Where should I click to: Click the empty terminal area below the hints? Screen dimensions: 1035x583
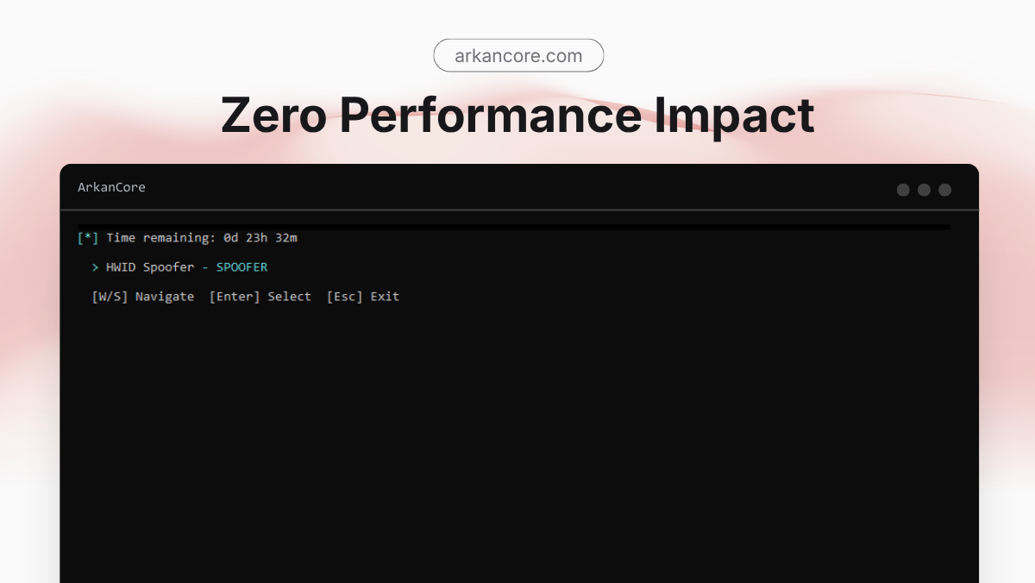[517, 431]
